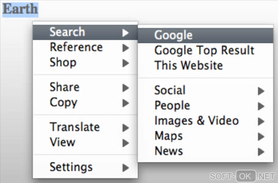This screenshot has height=183, width=278.
Task: Click the highlighted Earth text
Action: pyautogui.click(x=20, y=9)
